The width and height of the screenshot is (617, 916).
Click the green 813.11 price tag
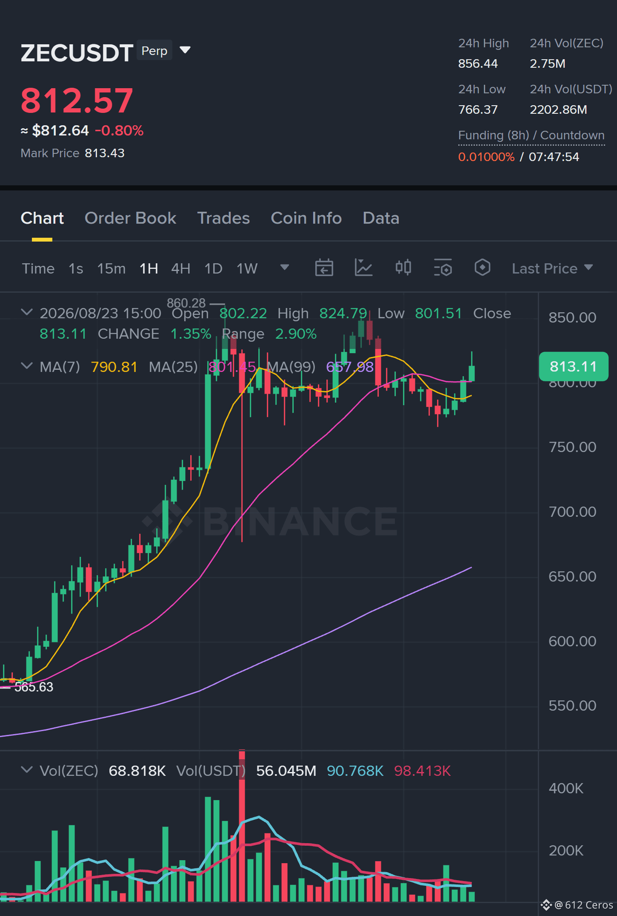tap(574, 366)
